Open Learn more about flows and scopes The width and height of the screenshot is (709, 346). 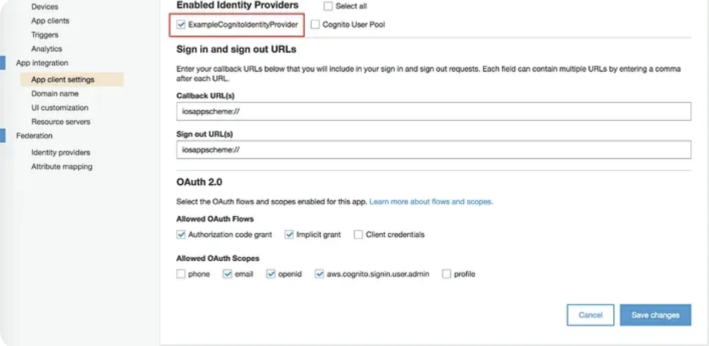(x=431, y=201)
